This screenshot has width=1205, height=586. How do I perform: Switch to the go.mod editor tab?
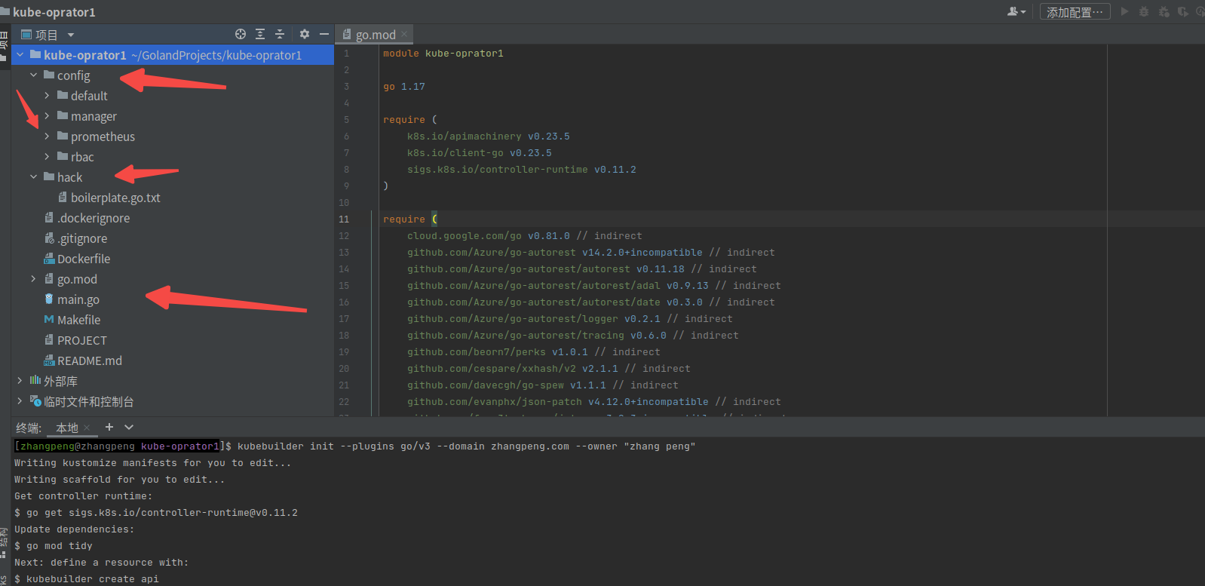tap(375, 34)
